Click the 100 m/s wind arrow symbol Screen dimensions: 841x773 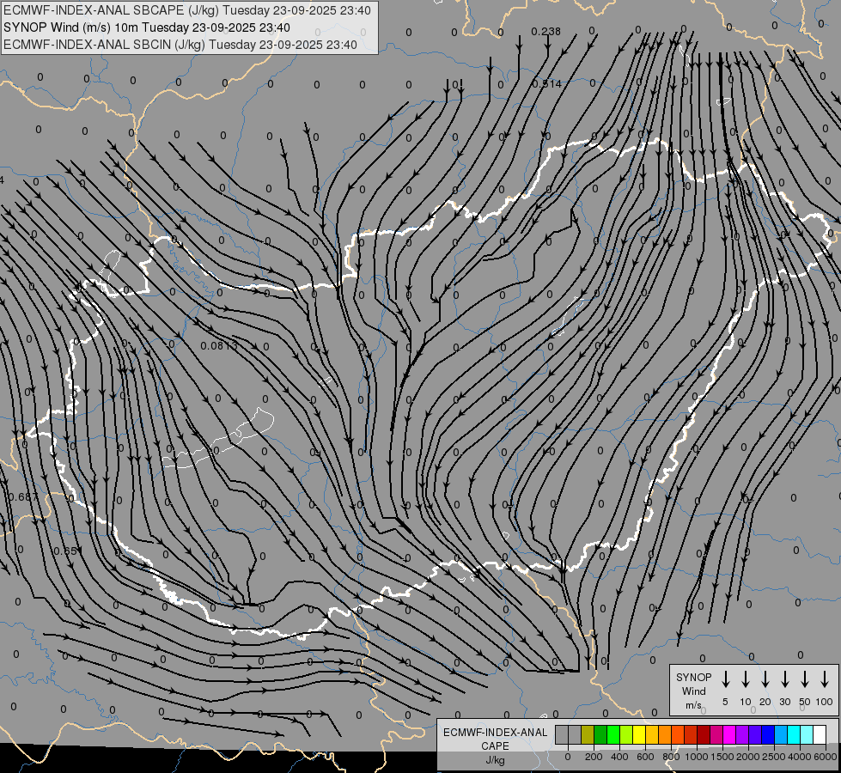(x=825, y=679)
